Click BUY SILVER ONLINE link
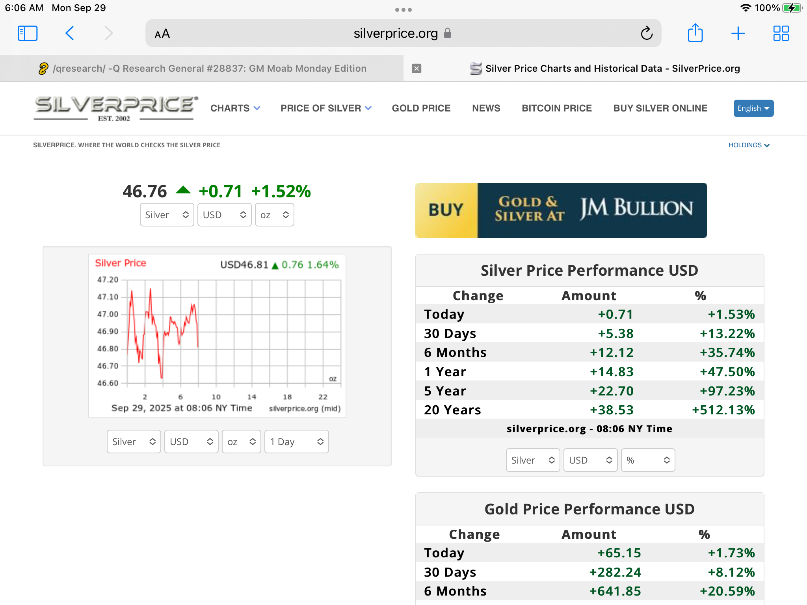The width and height of the screenshot is (807, 605). (x=660, y=108)
